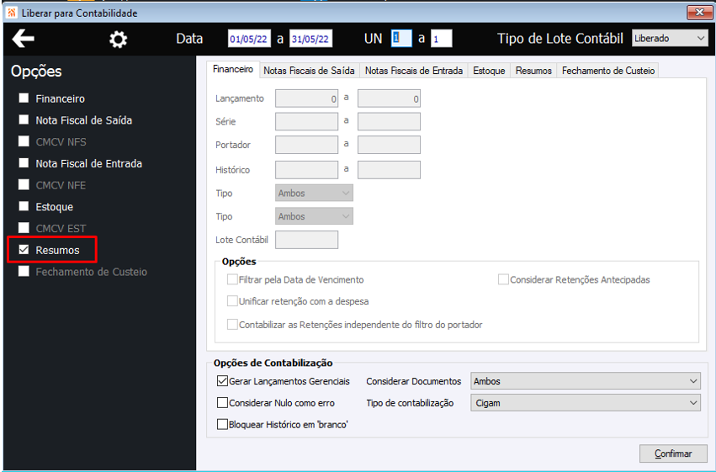Enable Considerar Nulo como erro
716x472 pixels.
tap(222, 403)
